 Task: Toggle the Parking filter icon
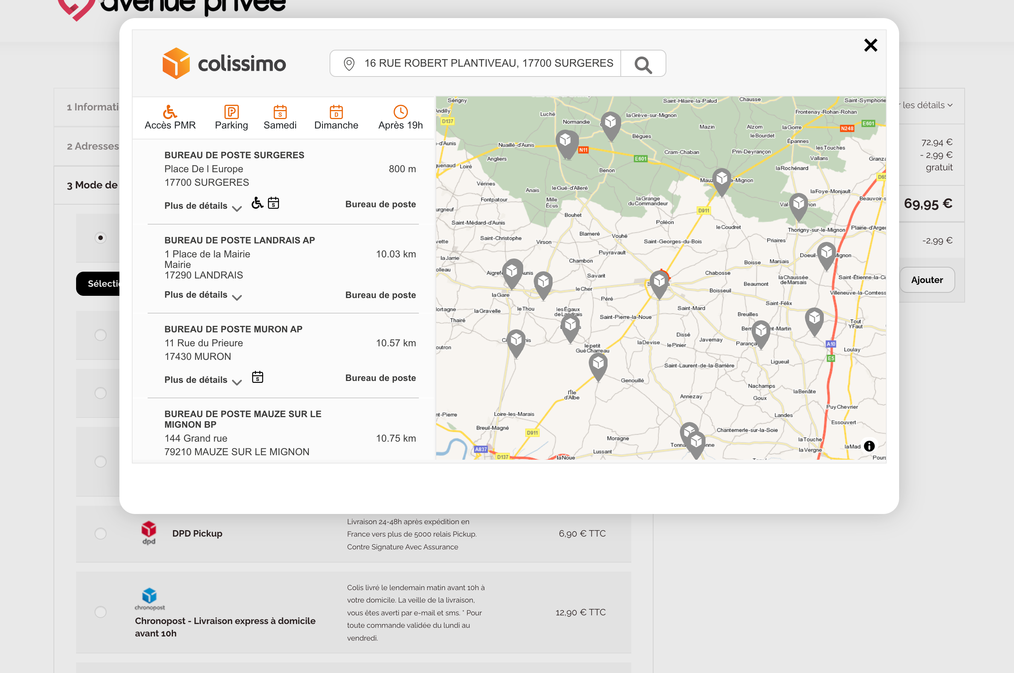point(231,117)
